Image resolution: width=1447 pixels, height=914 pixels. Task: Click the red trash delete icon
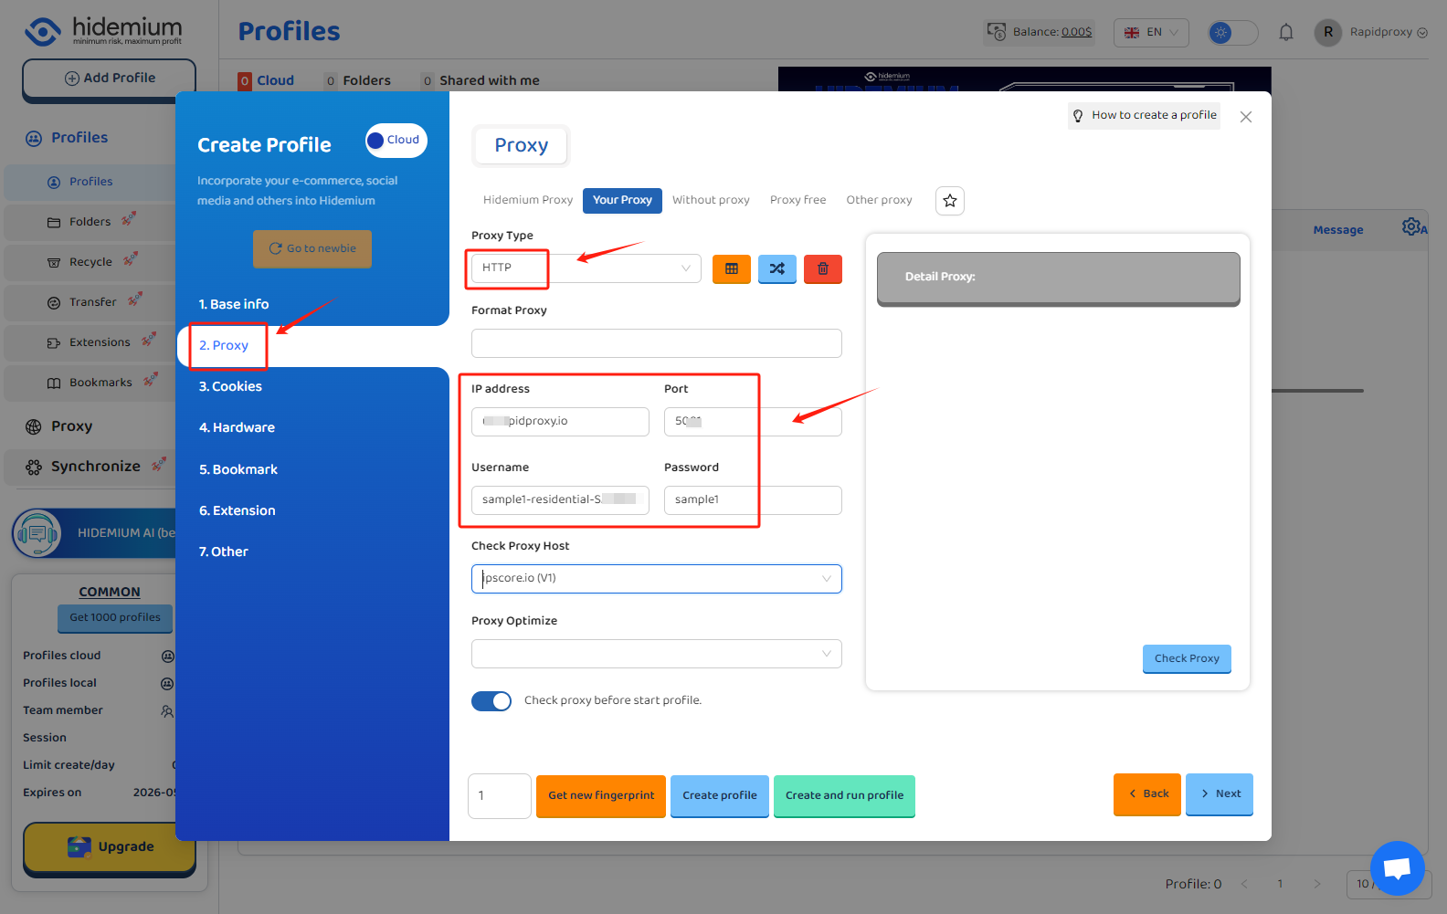(823, 268)
